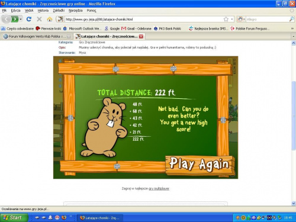Open the Narzędzia menu

pyautogui.click(x=75, y=11)
